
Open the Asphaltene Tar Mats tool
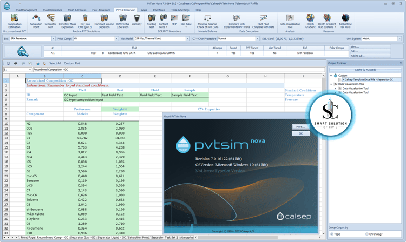click(x=345, y=21)
